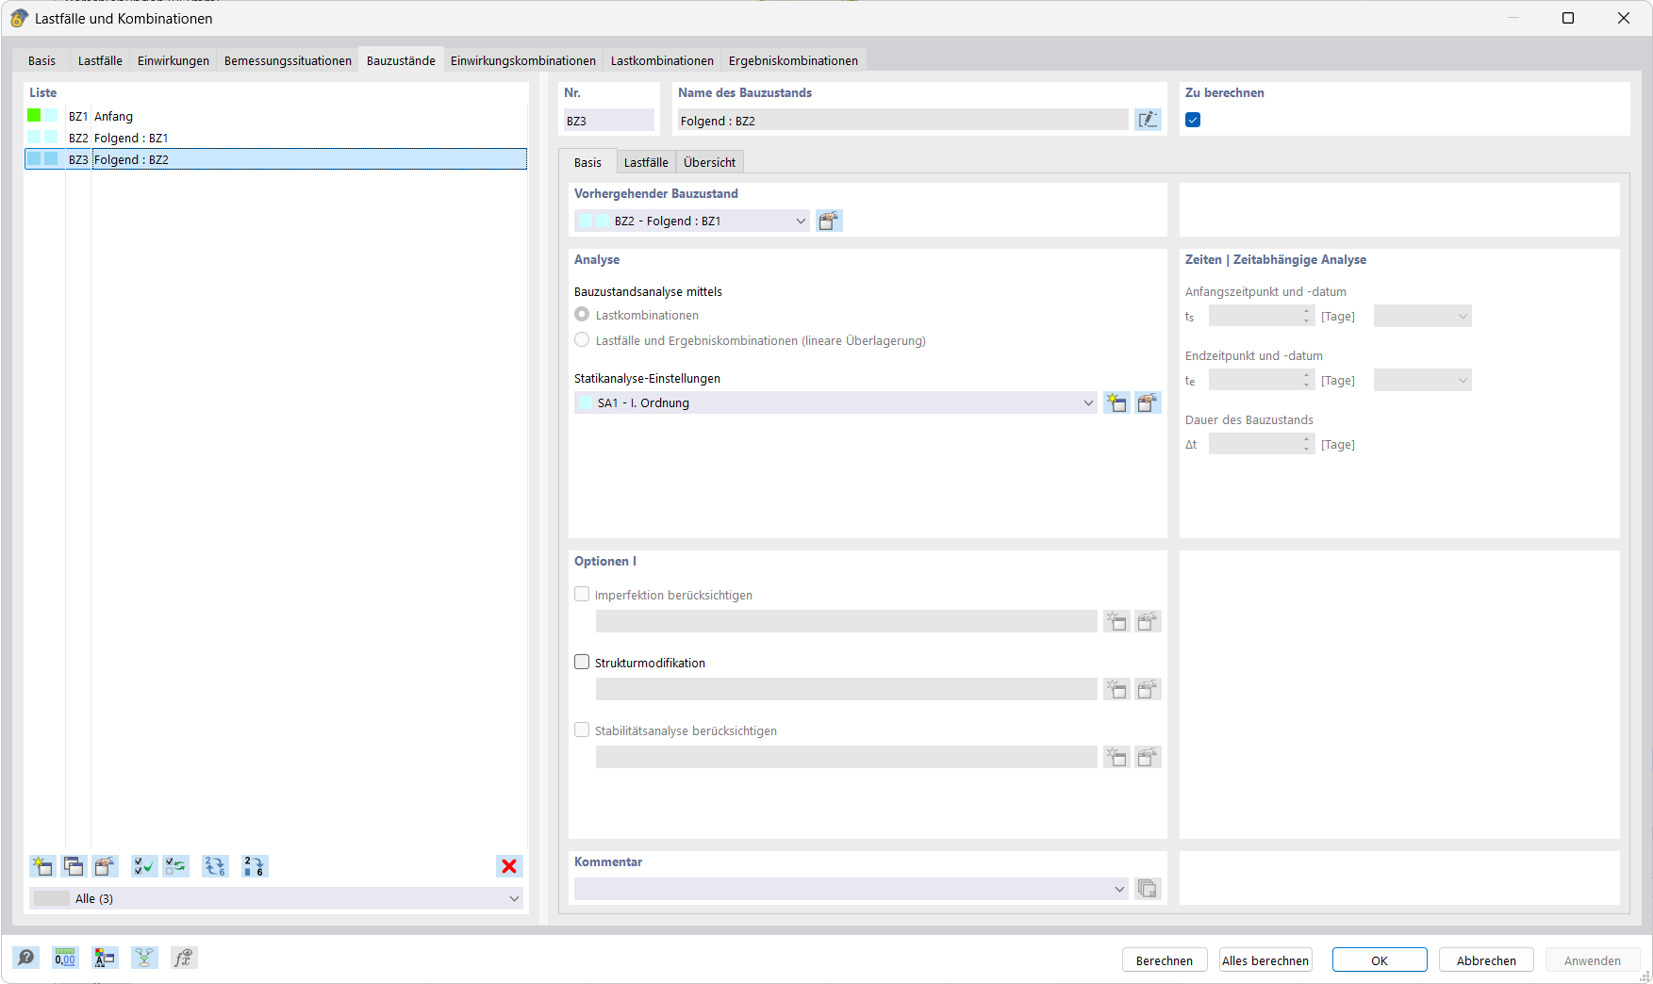The image size is (1653, 984).
Task: Open the Alle (3) filter dropdown
Action: (515, 898)
